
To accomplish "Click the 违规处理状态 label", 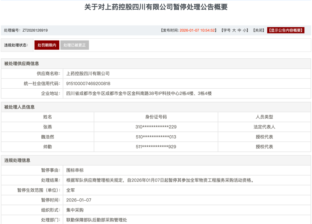I will (16, 45).
